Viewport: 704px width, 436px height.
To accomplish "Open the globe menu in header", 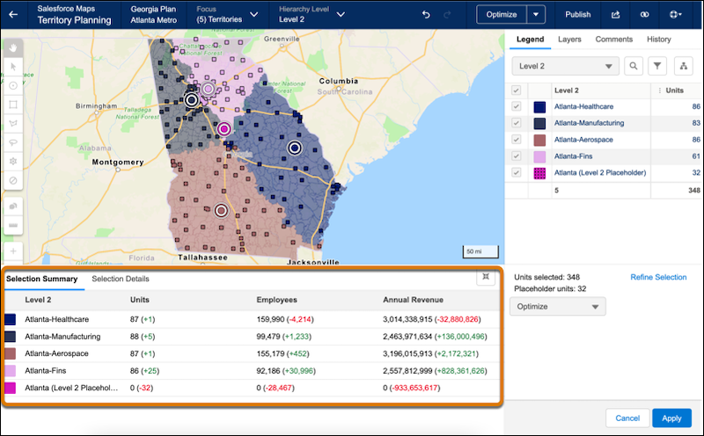I will point(675,14).
